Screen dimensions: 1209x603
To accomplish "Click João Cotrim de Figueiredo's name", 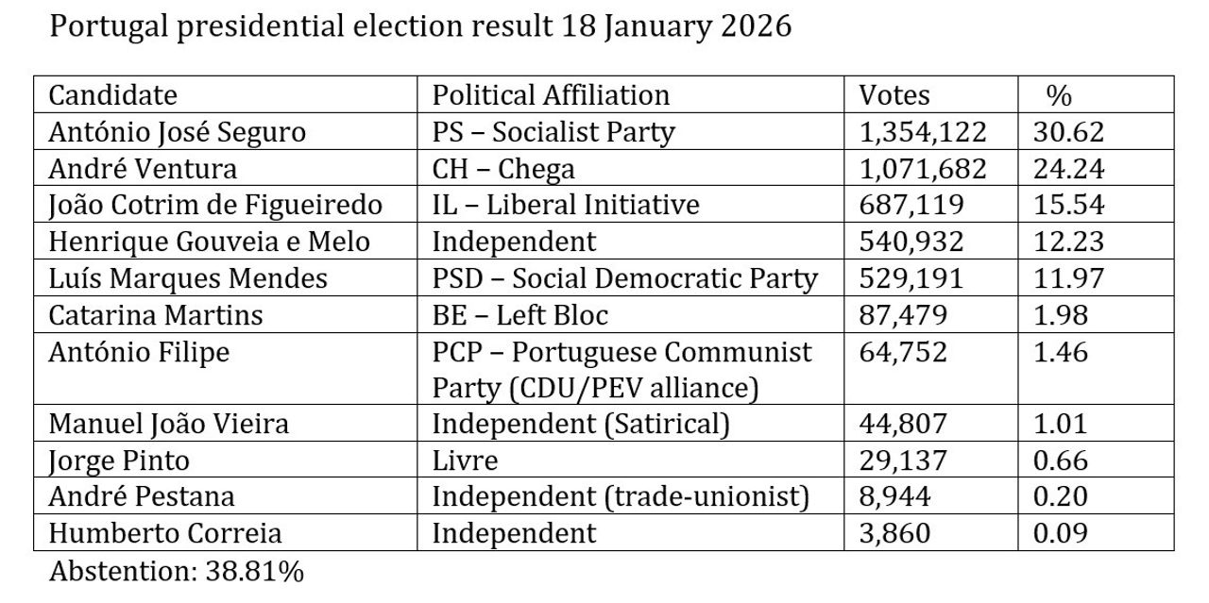I will pos(215,205).
